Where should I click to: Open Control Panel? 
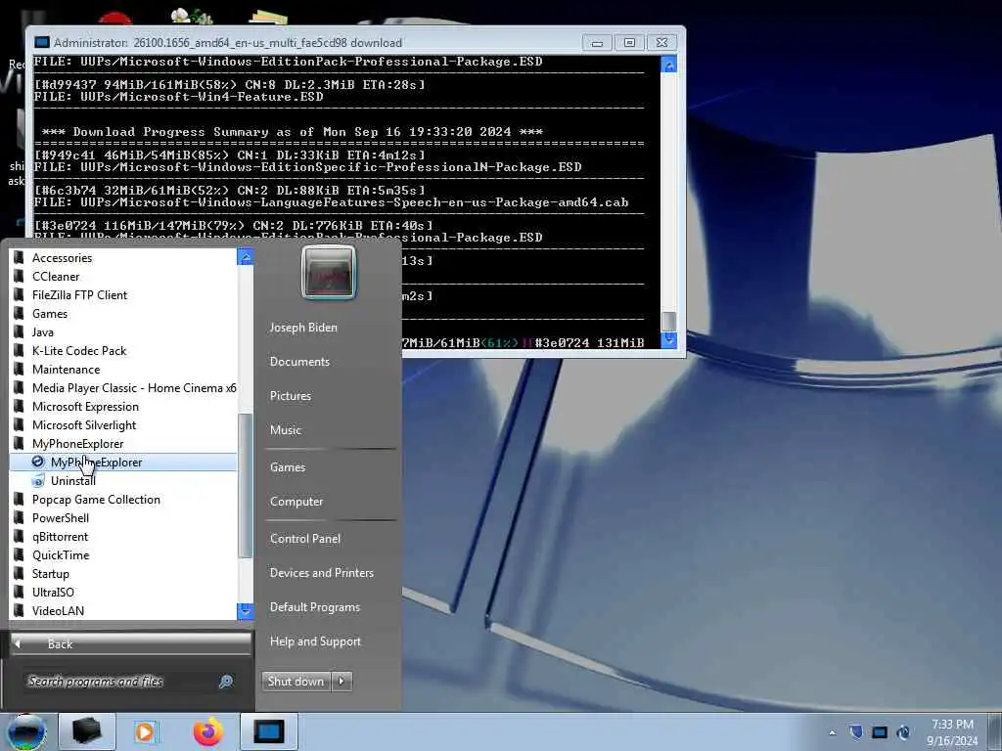point(305,539)
